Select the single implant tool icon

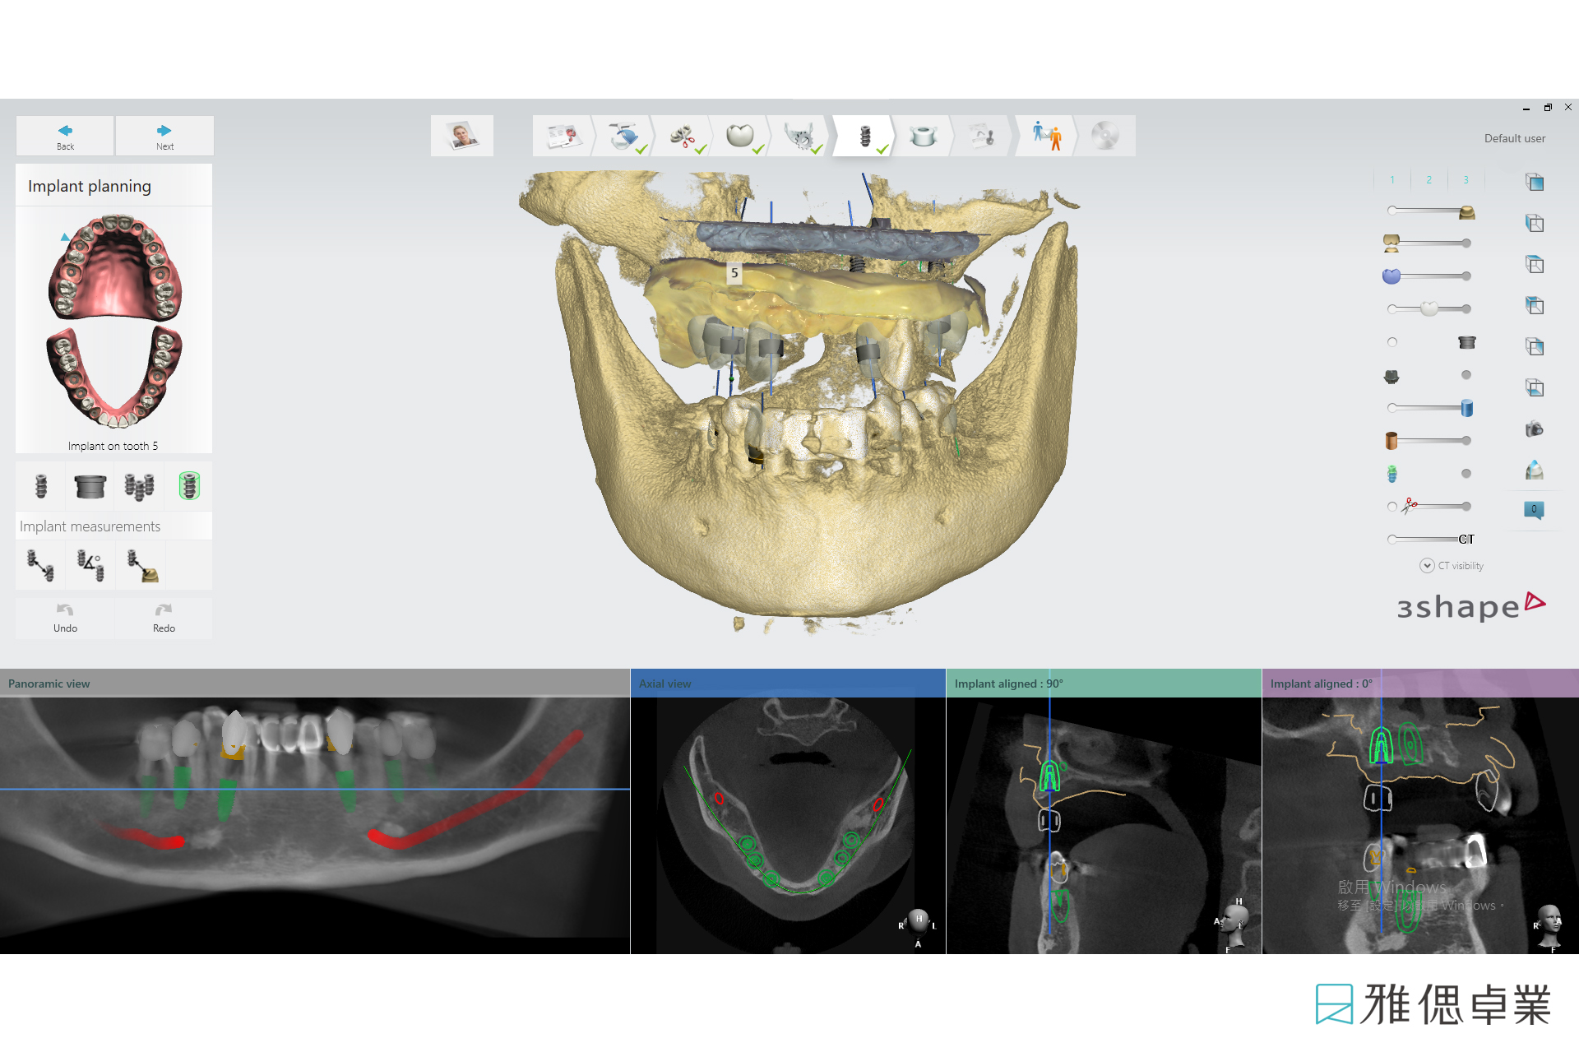pos(40,487)
